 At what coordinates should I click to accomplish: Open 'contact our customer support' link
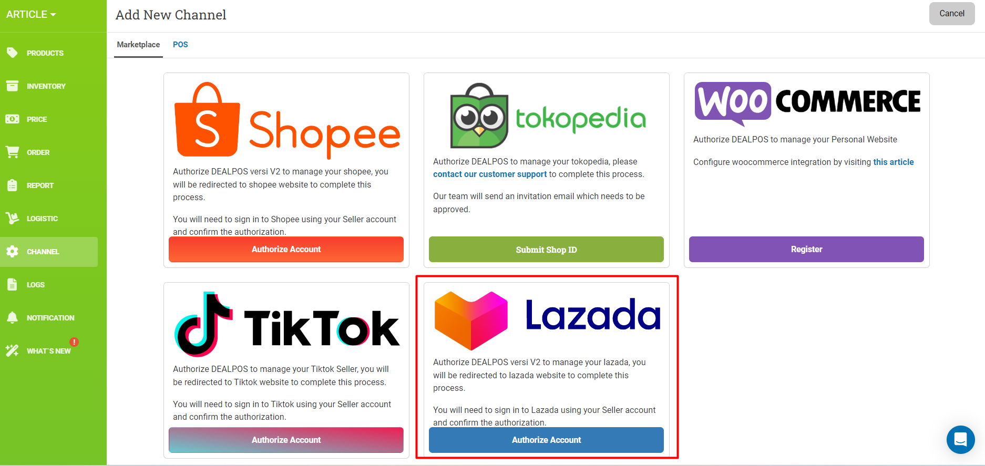(x=490, y=174)
